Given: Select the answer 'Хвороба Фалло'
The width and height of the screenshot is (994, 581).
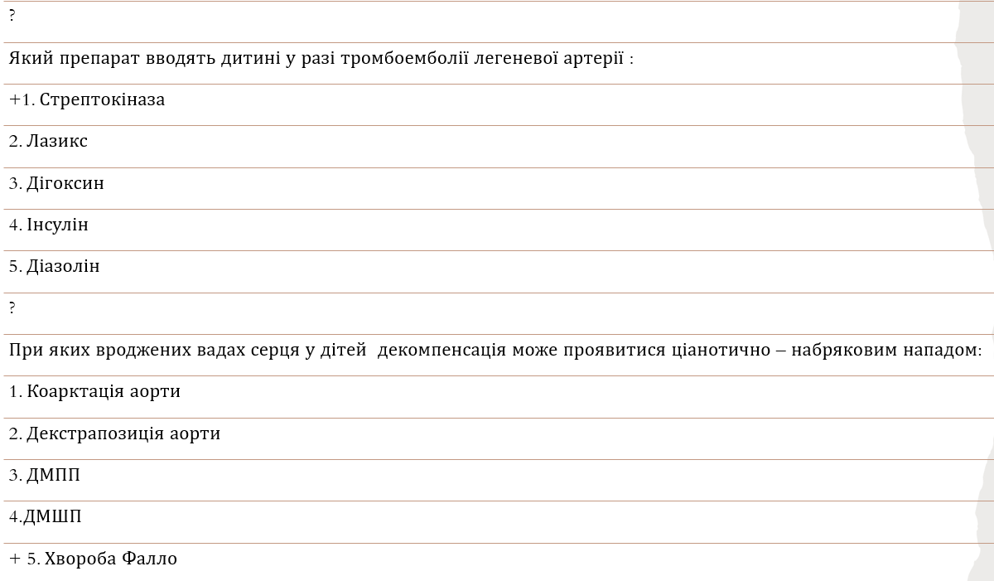Looking at the screenshot, I should pyautogui.click(x=111, y=559).
